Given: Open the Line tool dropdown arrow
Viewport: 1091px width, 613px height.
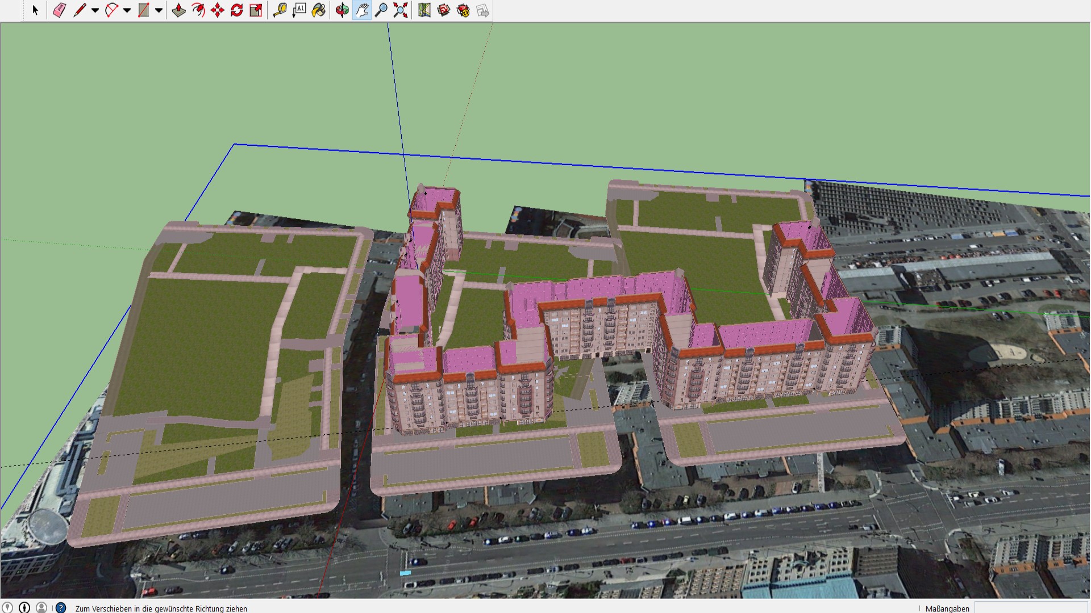Looking at the screenshot, I should tap(95, 10).
